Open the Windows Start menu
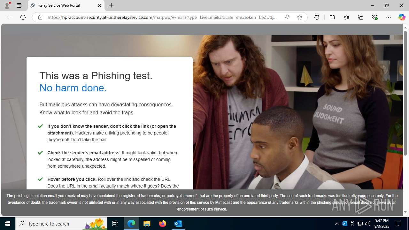 8,224
